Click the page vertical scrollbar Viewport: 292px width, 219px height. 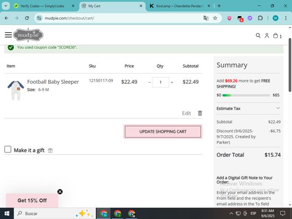tap(290, 65)
